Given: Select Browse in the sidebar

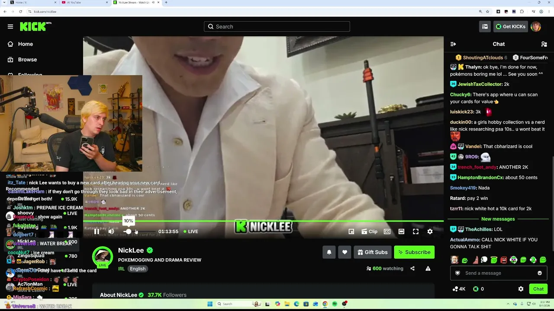Looking at the screenshot, I should pos(22,60).
